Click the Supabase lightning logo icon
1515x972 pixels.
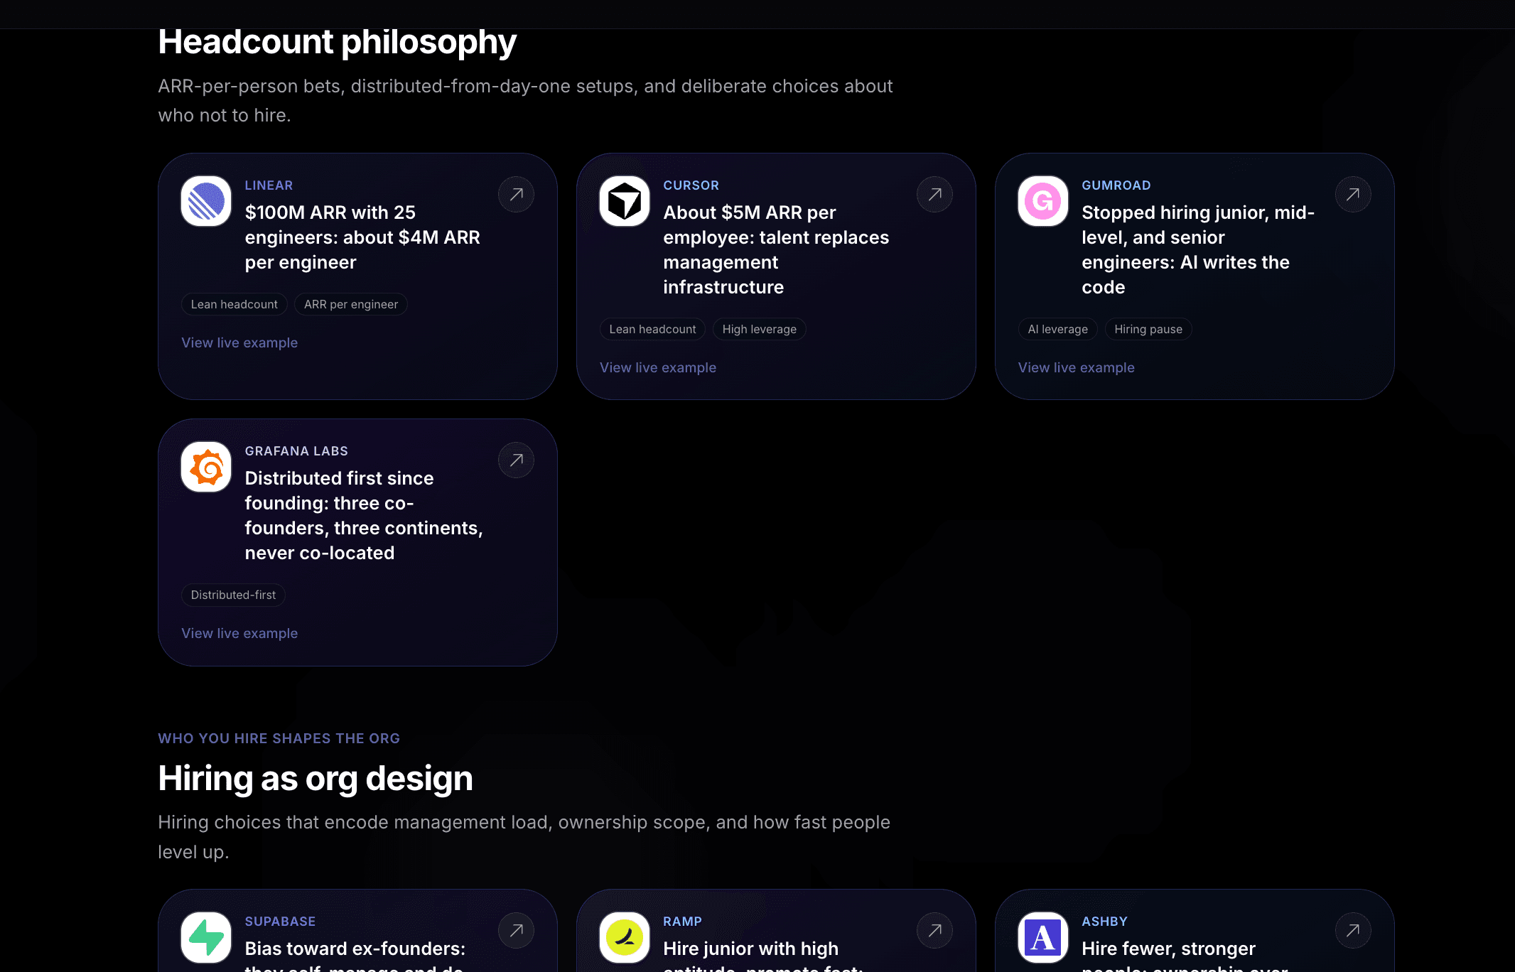point(206,937)
